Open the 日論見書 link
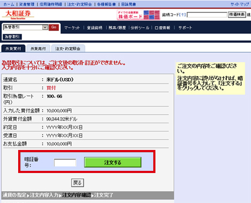251x203 pixels. tap(128, 4)
